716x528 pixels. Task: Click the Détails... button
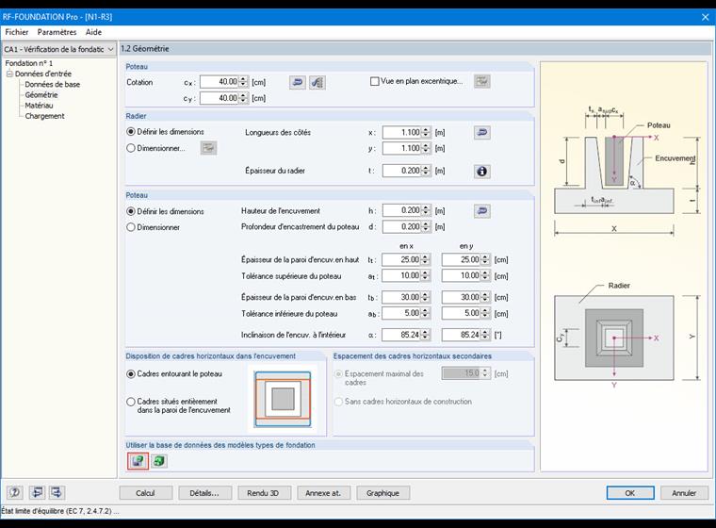pyautogui.click(x=204, y=493)
